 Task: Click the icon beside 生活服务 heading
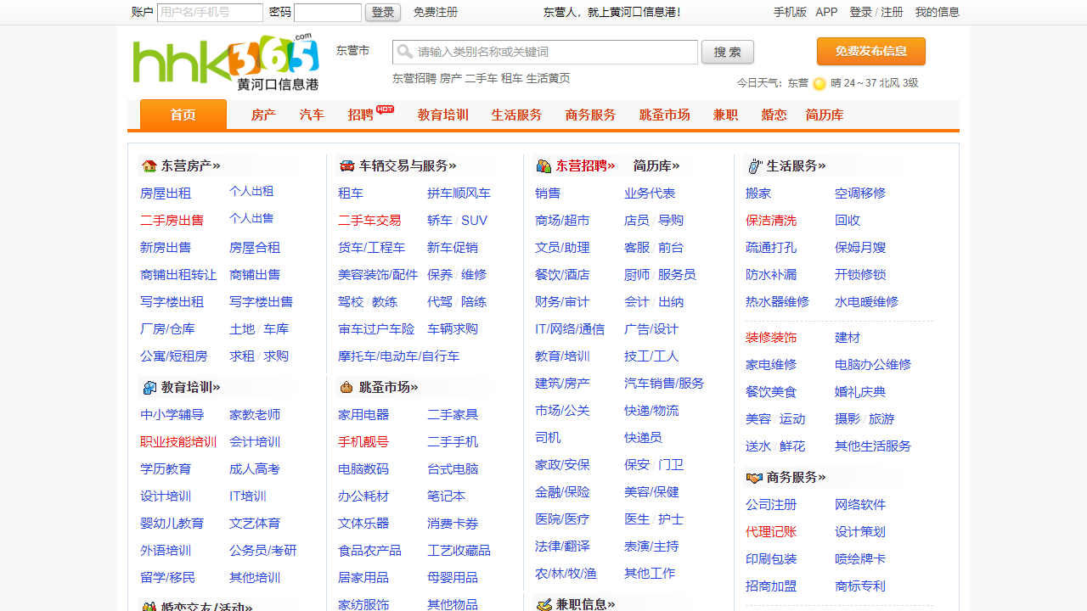click(754, 166)
